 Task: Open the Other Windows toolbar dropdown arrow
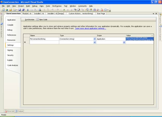point(108,10)
